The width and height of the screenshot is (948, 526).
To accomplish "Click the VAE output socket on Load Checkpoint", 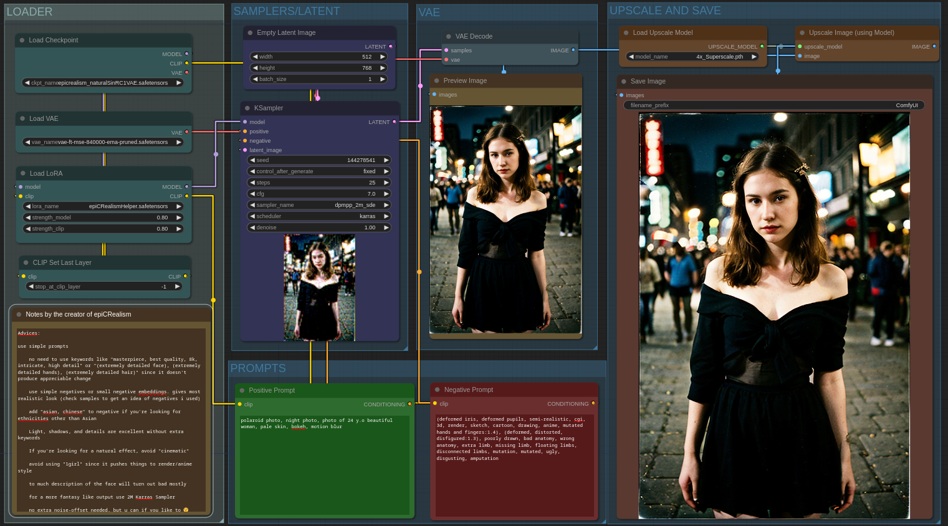I will 186,72.
